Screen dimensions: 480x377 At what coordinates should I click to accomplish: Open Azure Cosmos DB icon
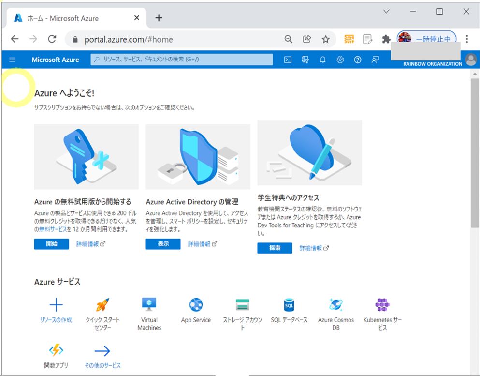(x=336, y=305)
